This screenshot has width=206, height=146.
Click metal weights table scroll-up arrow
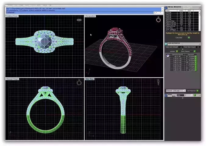(200, 11)
